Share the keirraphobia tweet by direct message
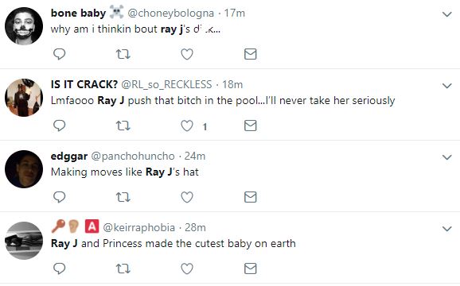 click(x=250, y=269)
